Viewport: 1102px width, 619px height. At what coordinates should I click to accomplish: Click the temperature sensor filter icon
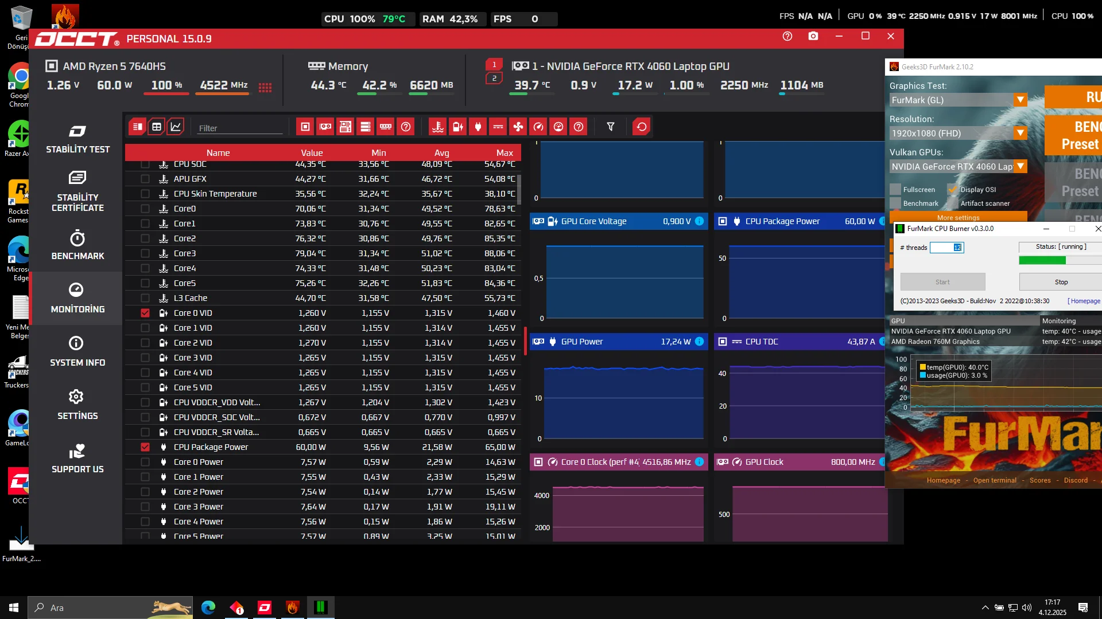tap(438, 127)
